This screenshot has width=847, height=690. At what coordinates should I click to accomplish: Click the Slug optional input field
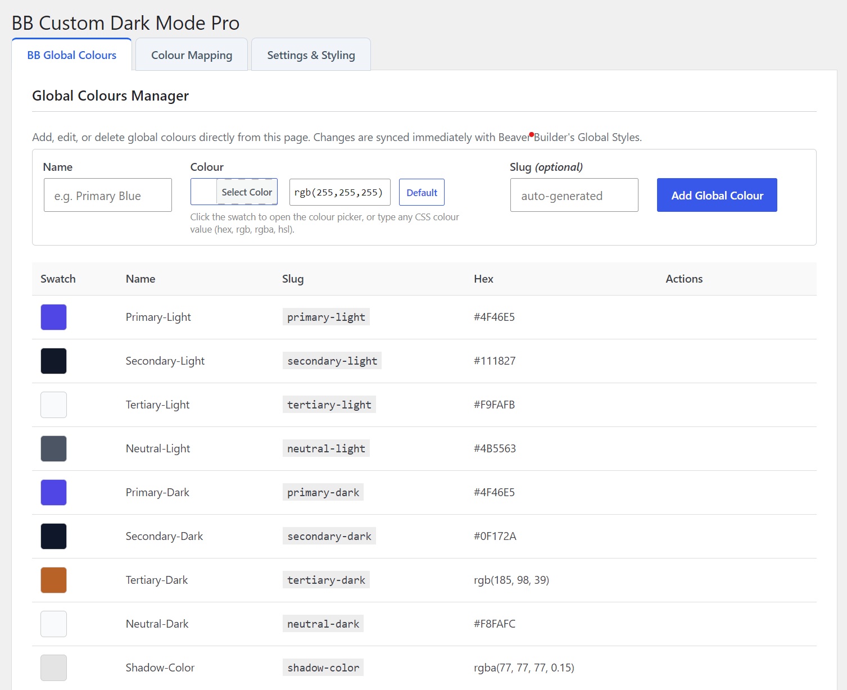(x=574, y=195)
